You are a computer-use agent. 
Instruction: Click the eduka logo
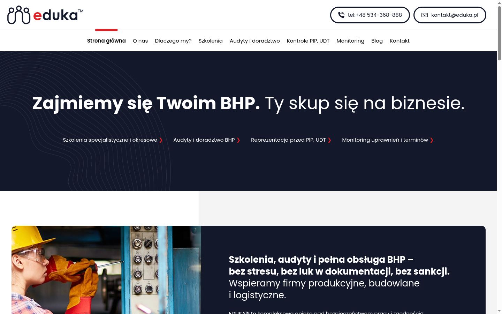45,15
